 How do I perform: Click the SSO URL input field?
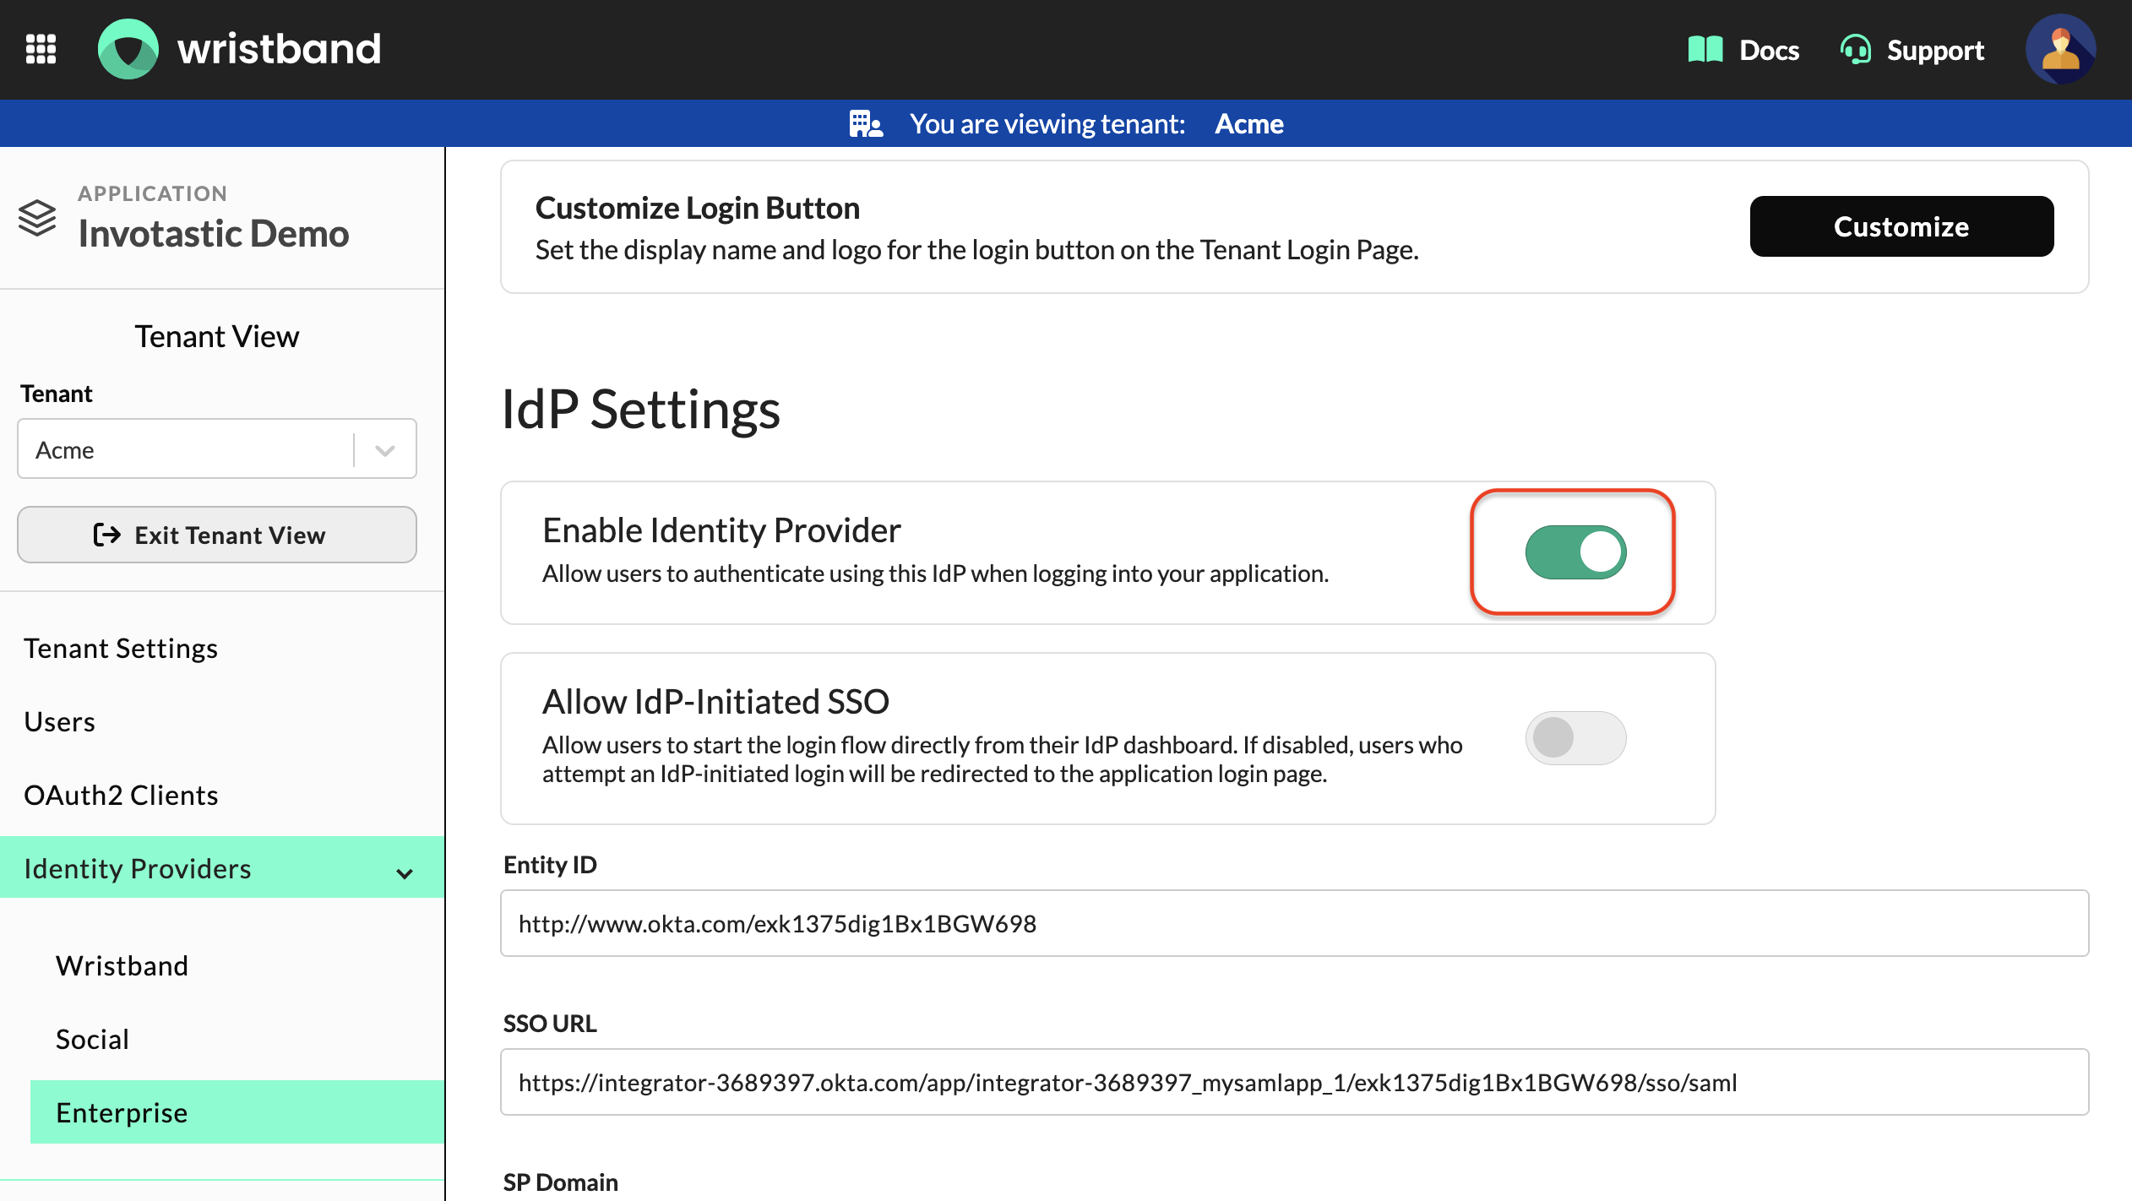pyautogui.click(x=1294, y=1082)
